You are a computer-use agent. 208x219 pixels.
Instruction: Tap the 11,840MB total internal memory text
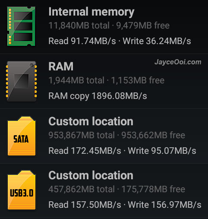click(79, 25)
